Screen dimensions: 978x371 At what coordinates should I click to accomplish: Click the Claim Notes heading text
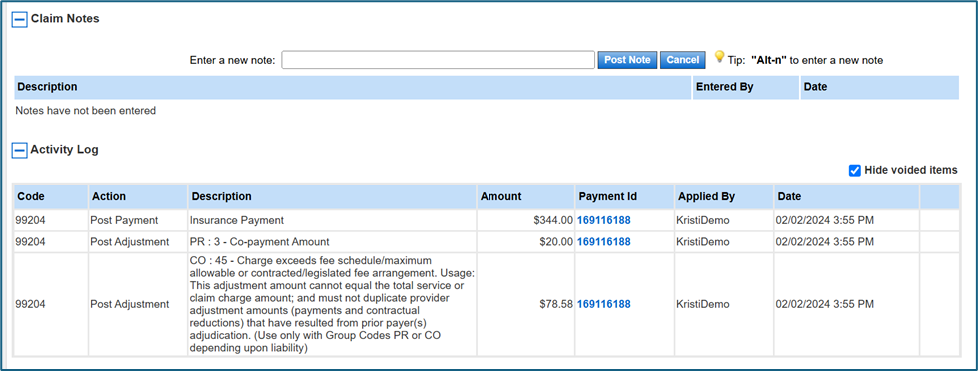point(65,19)
